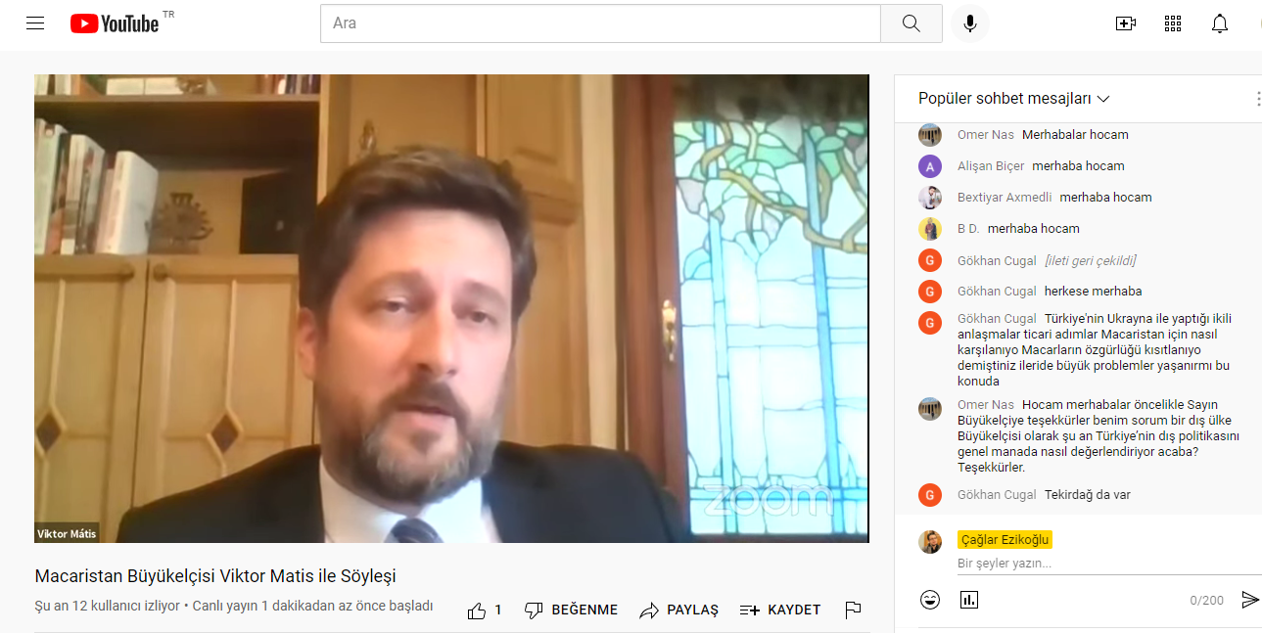This screenshot has width=1262, height=633.
Task: Open the YouTube guide hamburger menu
Action: click(x=35, y=23)
